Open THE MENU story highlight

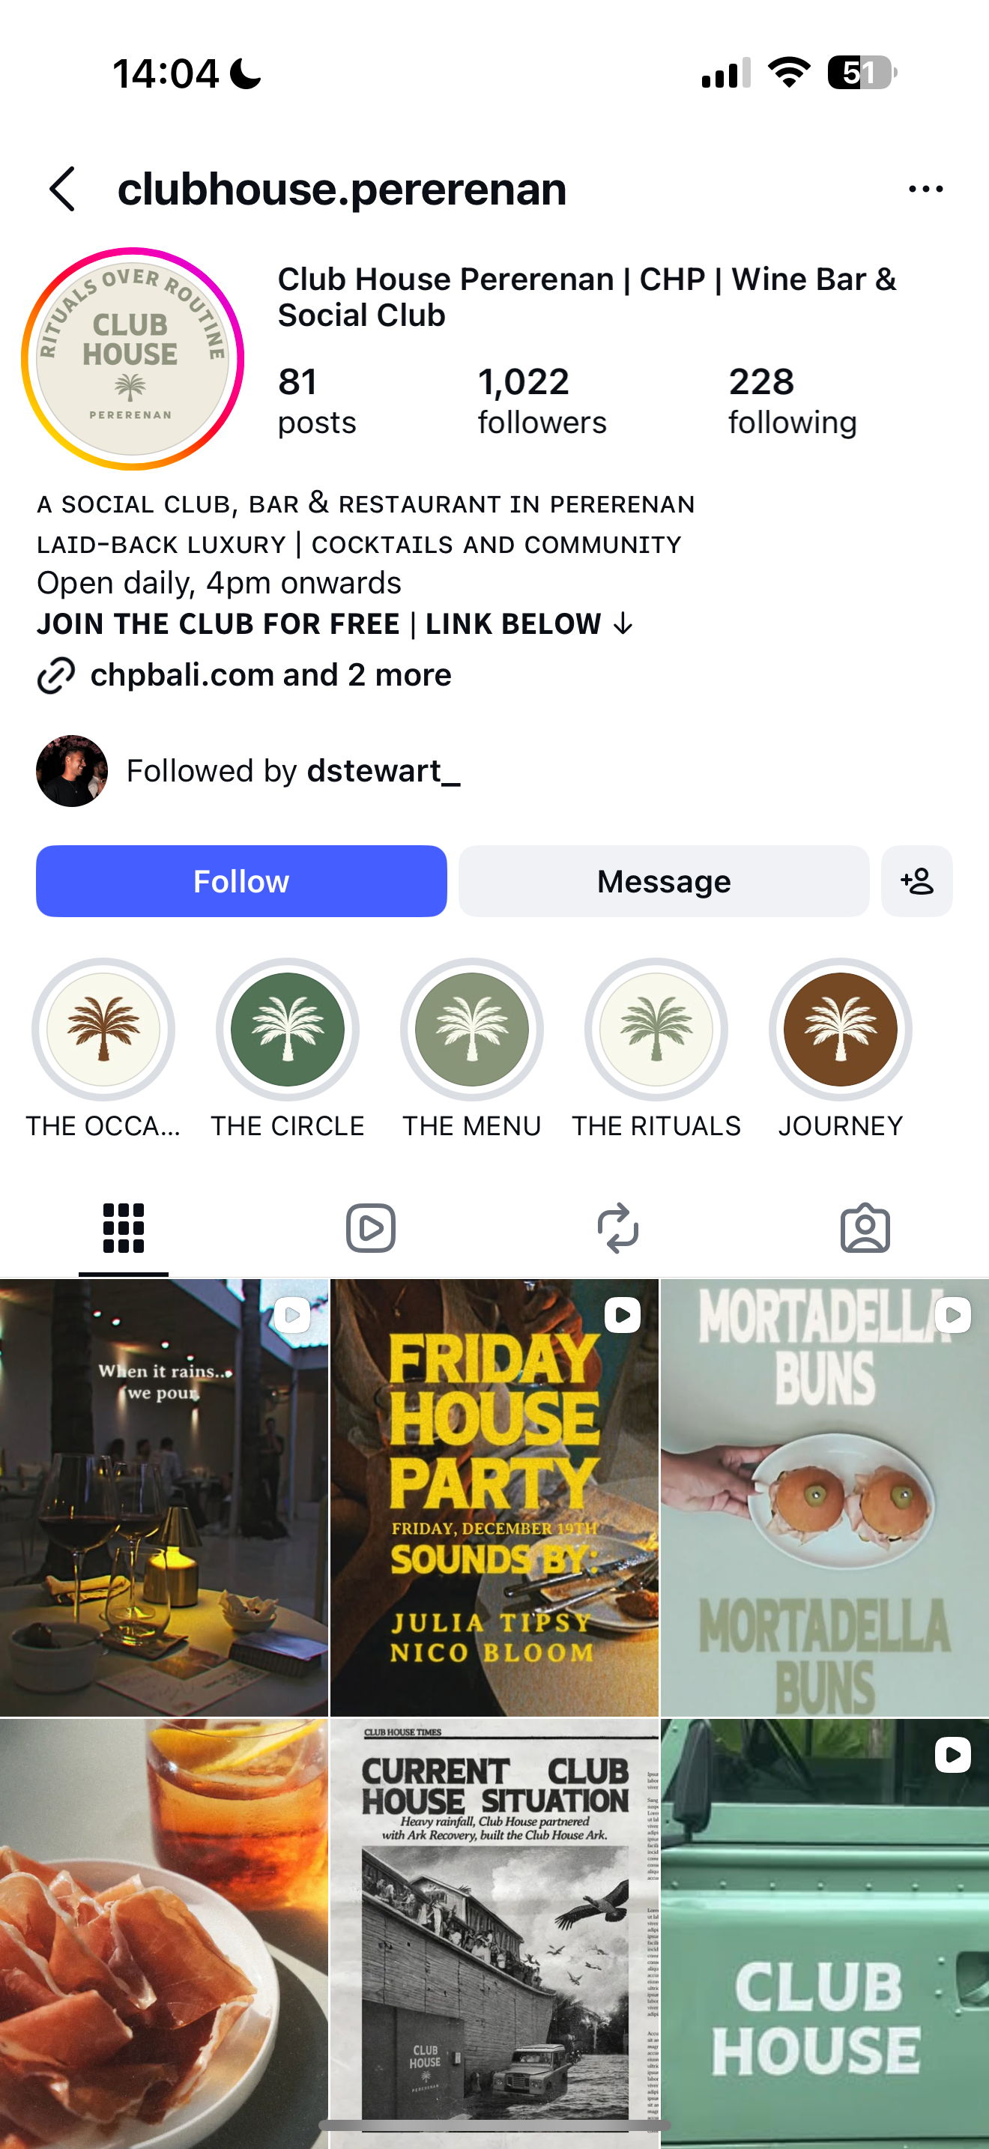(472, 1029)
